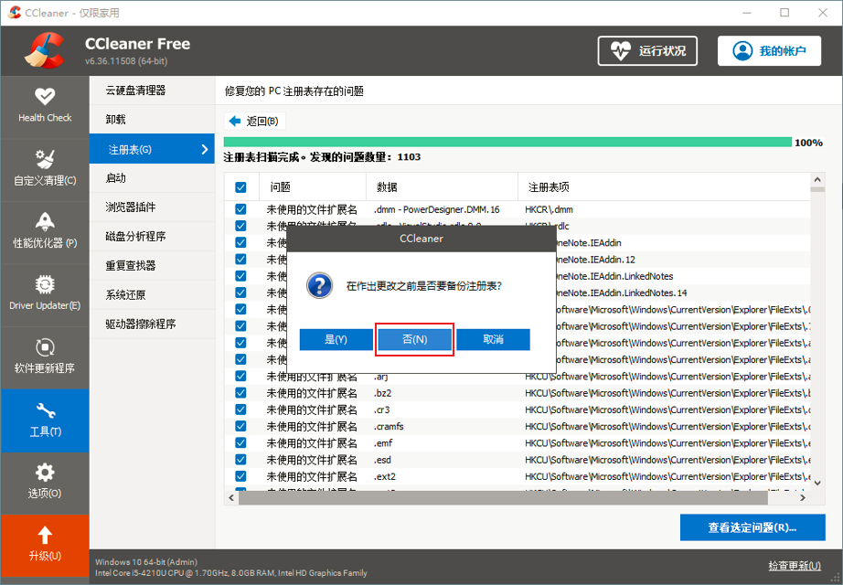This screenshot has height=585, width=843.
Task: Click the issue count text 1103
Action: coord(409,157)
